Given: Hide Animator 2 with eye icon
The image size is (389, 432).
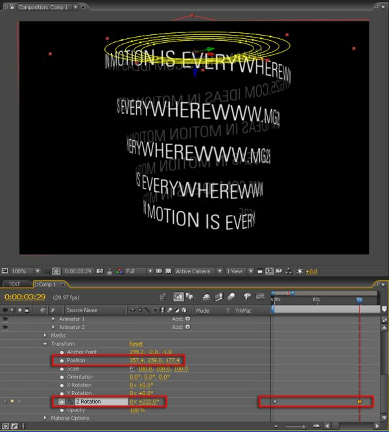Looking at the screenshot, I should tap(5, 327).
